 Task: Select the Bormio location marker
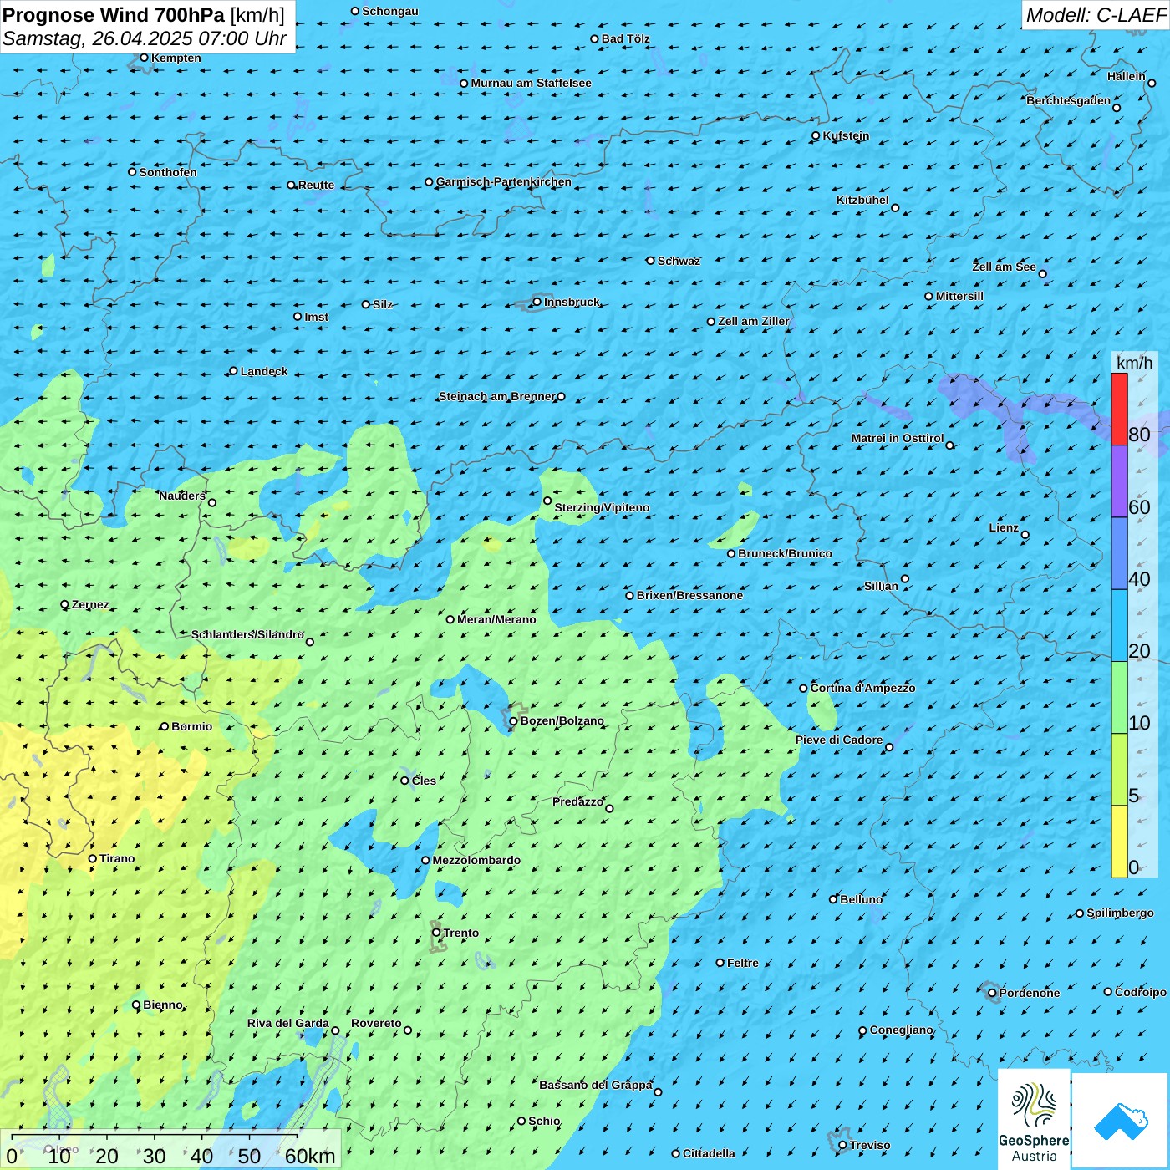click(165, 726)
